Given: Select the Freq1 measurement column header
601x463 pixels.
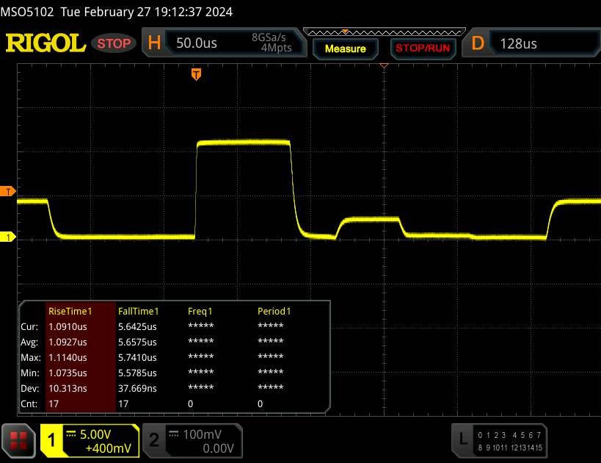Looking at the screenshot, I should click(200, 311).
